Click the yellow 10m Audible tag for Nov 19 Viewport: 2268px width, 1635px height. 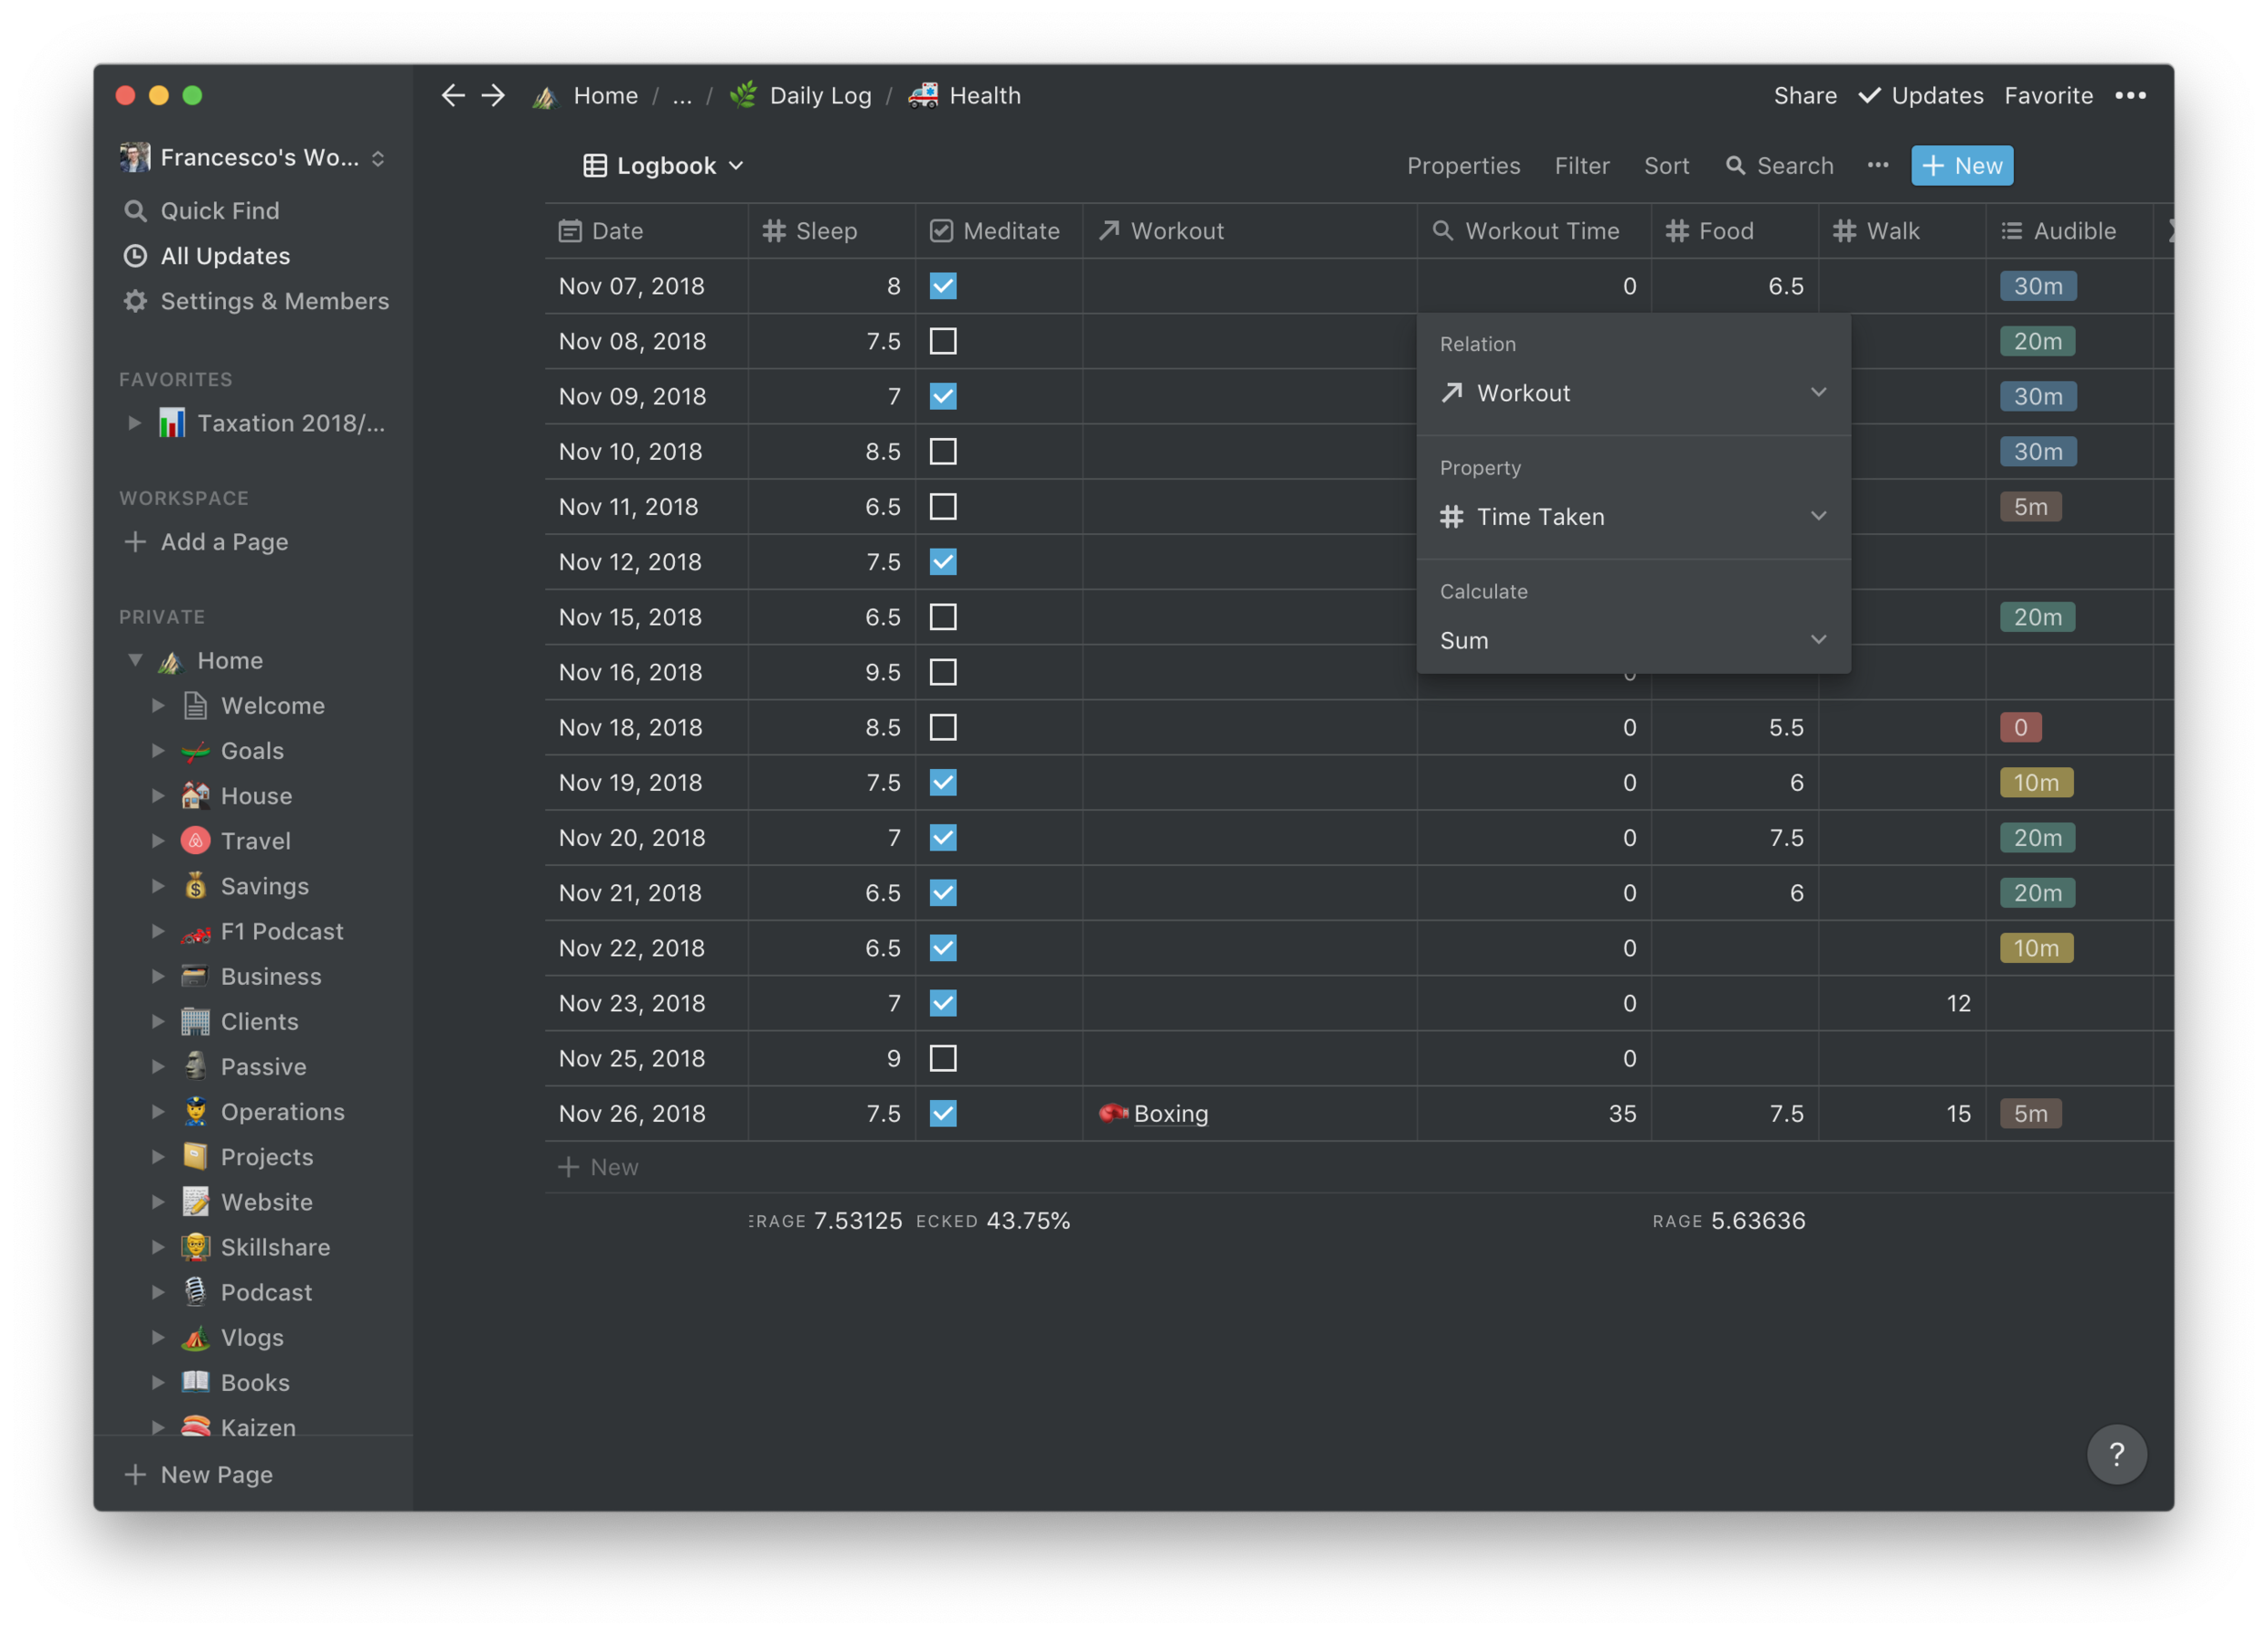[x=2036, y=783]
